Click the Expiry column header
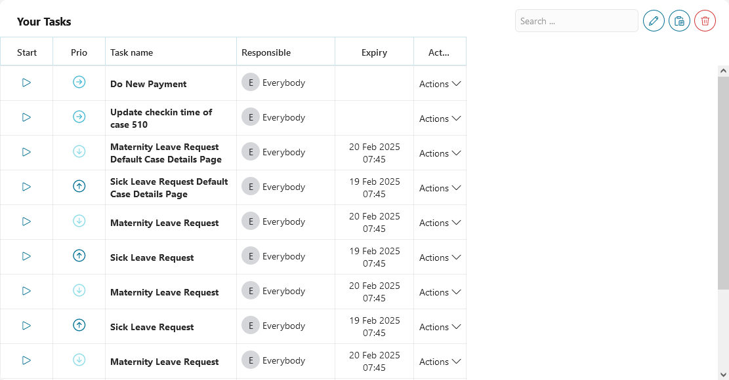The width and height of the screenshot is (729, 380). point(374,52)
